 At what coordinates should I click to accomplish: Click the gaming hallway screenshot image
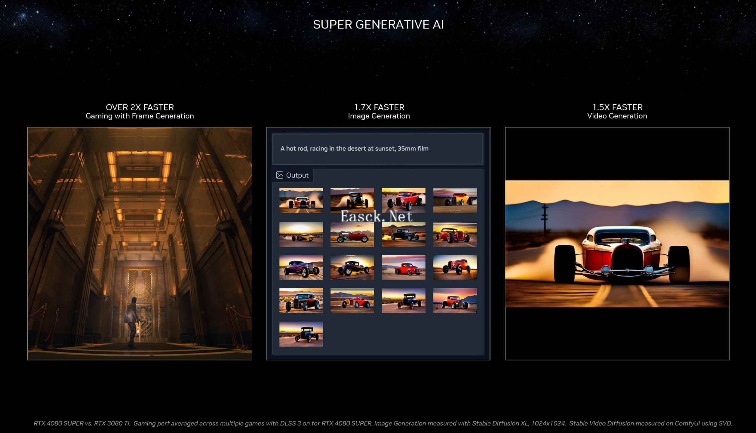pos(140,244)
